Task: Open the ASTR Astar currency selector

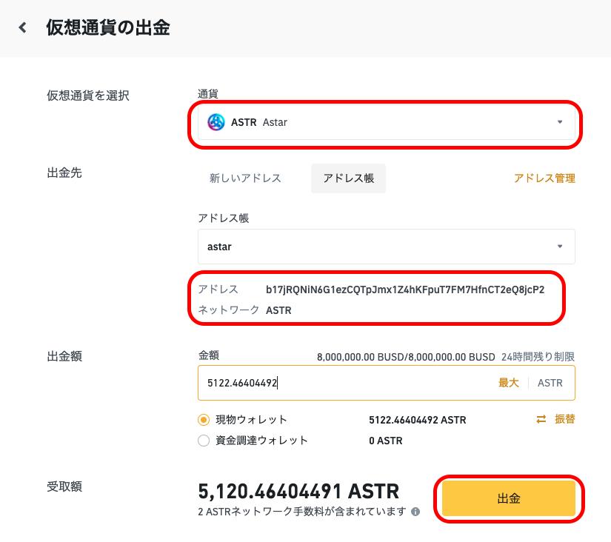Action: tap(386, 122)
